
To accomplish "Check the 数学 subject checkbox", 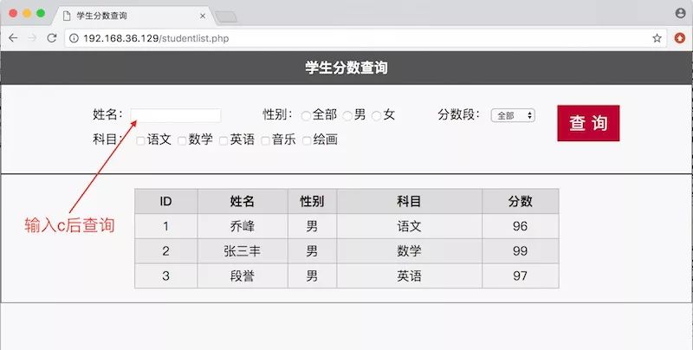I will (182, 141).
